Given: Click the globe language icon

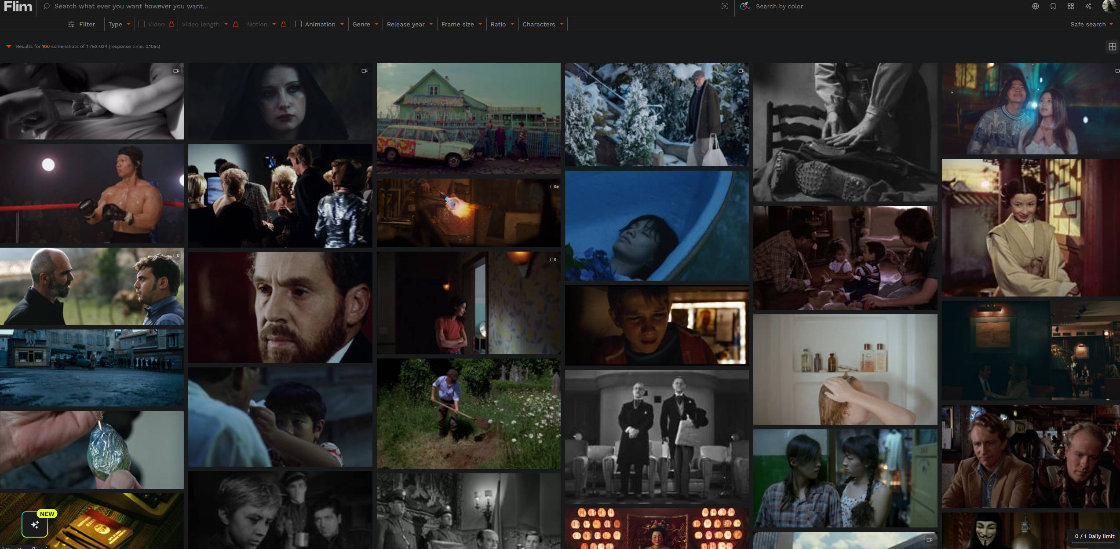Looking at the screenshot, I should pyautogui.click(x=1036, y=6).
